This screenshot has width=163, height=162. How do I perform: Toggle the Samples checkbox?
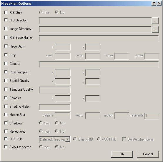point(6,98)
